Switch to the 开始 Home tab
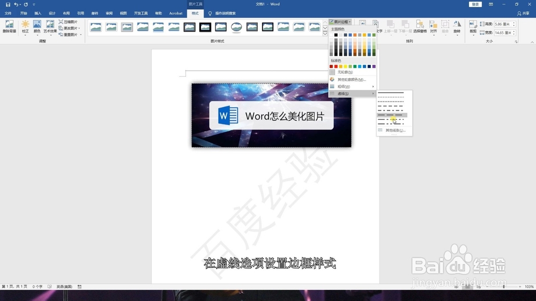The height and width of the screenshot is (301, 536). [24, 13]
